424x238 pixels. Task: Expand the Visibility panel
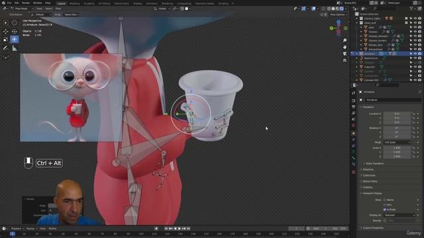point(366,187)
